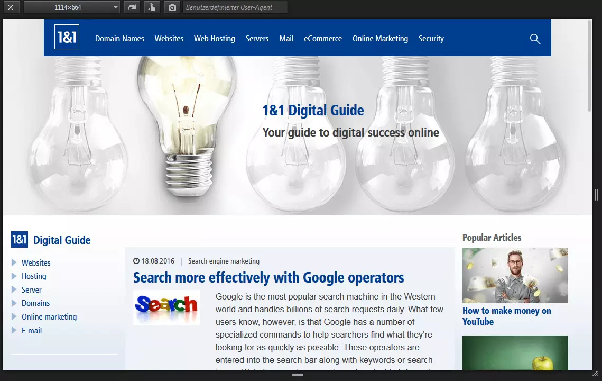602x381 pixels.
Task: Expand the Server sidebar arrow
Action: click(14, 289)
